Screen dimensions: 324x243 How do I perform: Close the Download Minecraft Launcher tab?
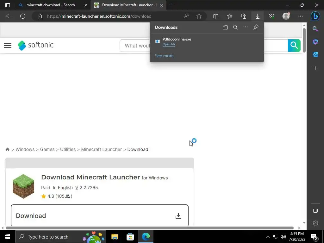(x=162, y=5)
